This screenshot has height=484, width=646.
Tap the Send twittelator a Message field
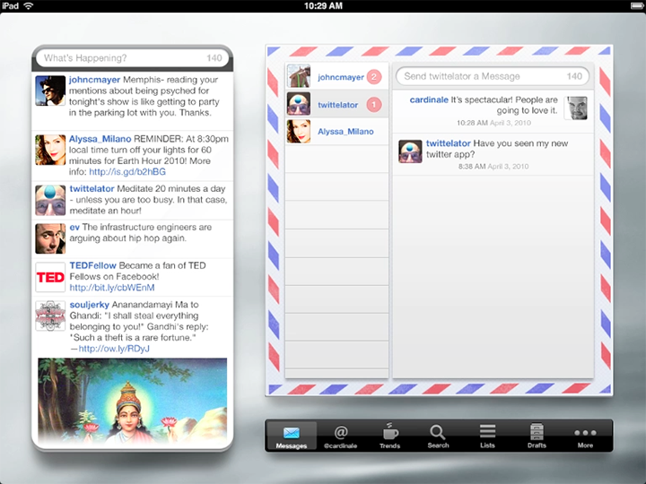tap(493, 76)
